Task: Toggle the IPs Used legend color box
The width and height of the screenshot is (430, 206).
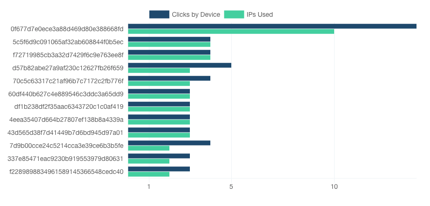Action: click(x=234, y=14)
